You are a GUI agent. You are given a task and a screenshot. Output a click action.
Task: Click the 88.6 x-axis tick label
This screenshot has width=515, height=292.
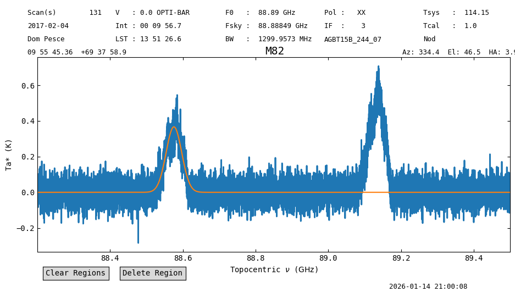coord(183,258)
